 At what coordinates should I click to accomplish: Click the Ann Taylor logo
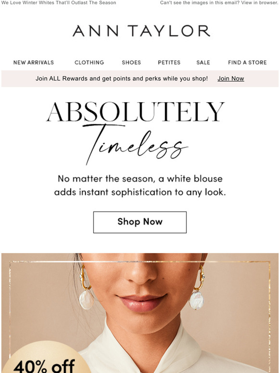click(x=141, y=31)
